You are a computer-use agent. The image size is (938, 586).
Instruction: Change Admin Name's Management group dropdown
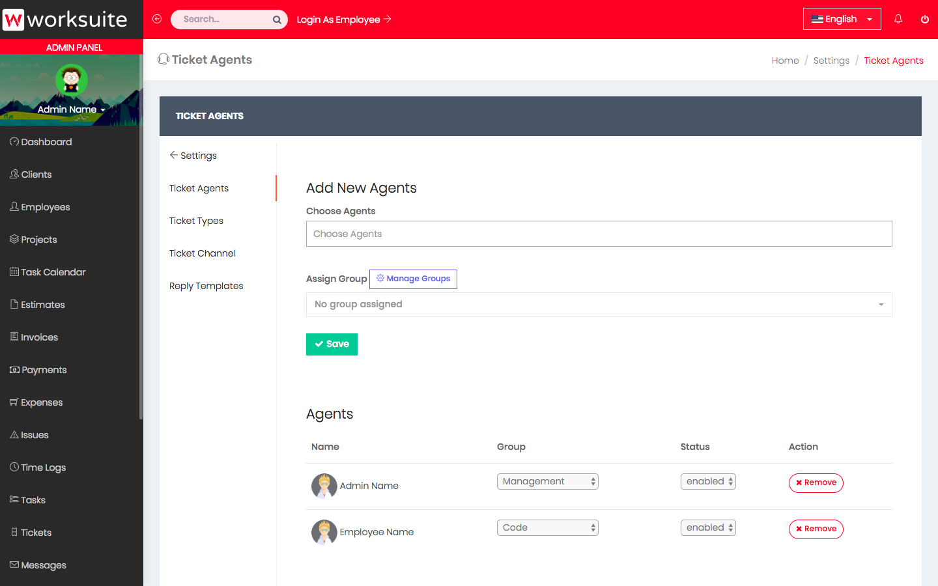[547, 482]
